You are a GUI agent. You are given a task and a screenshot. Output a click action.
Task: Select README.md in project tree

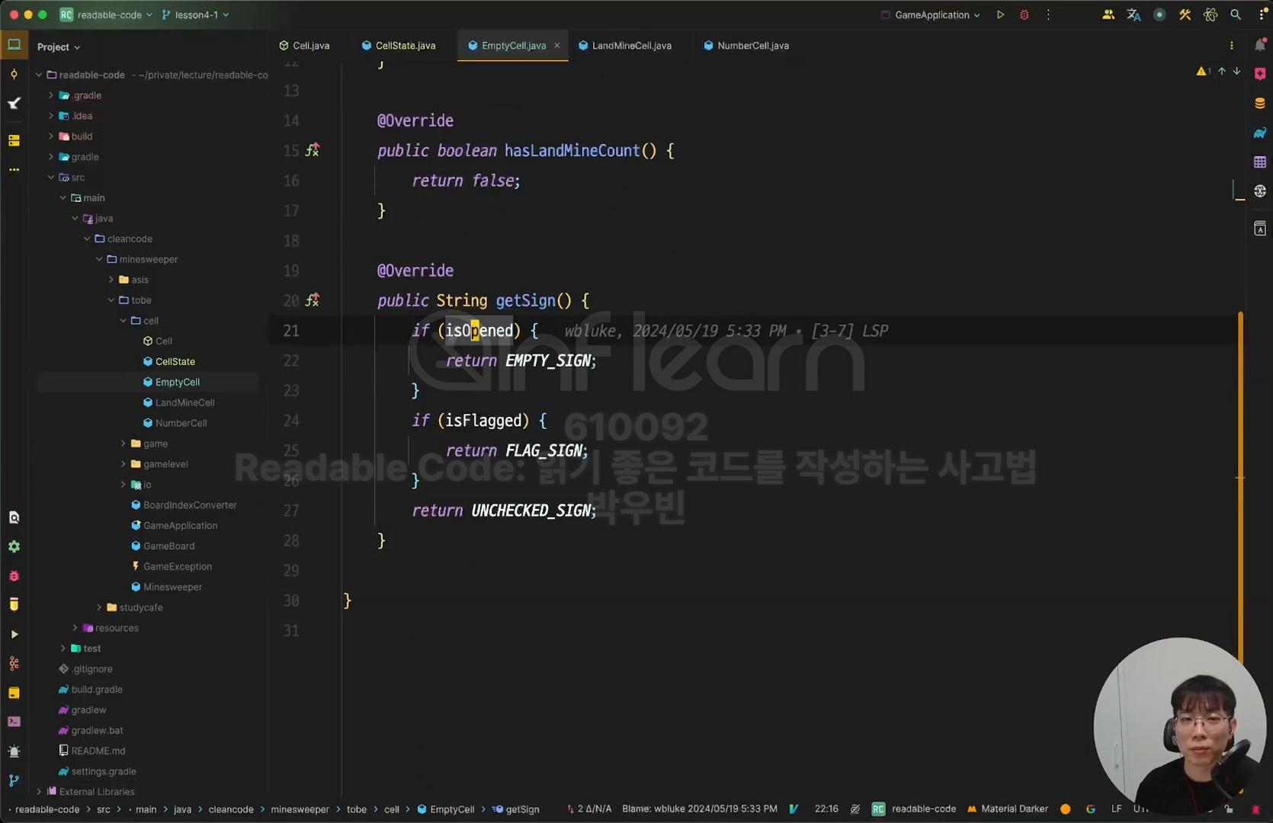pos(98,751)
